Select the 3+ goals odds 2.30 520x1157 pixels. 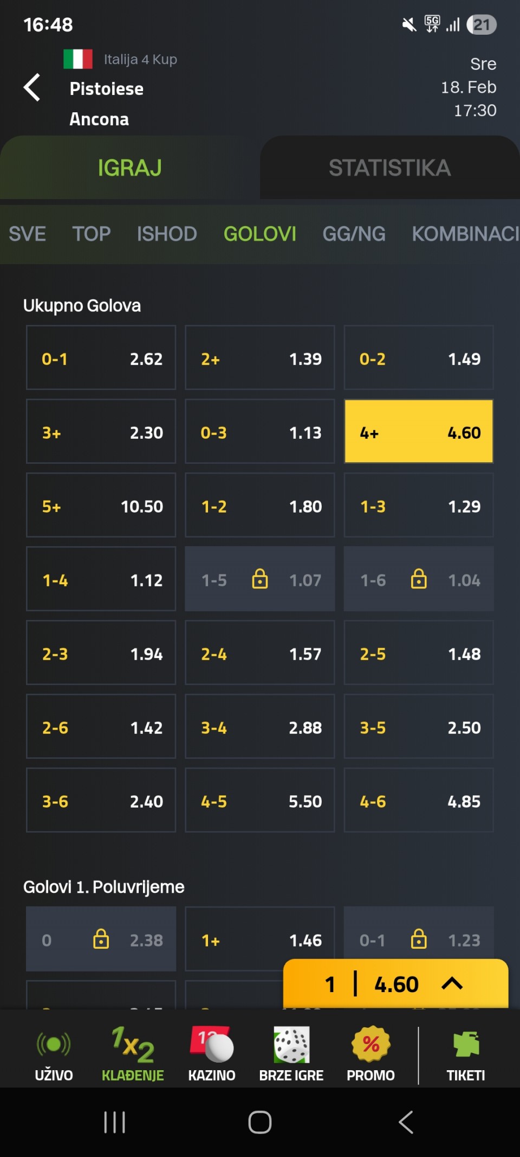[x=101, y=432]
